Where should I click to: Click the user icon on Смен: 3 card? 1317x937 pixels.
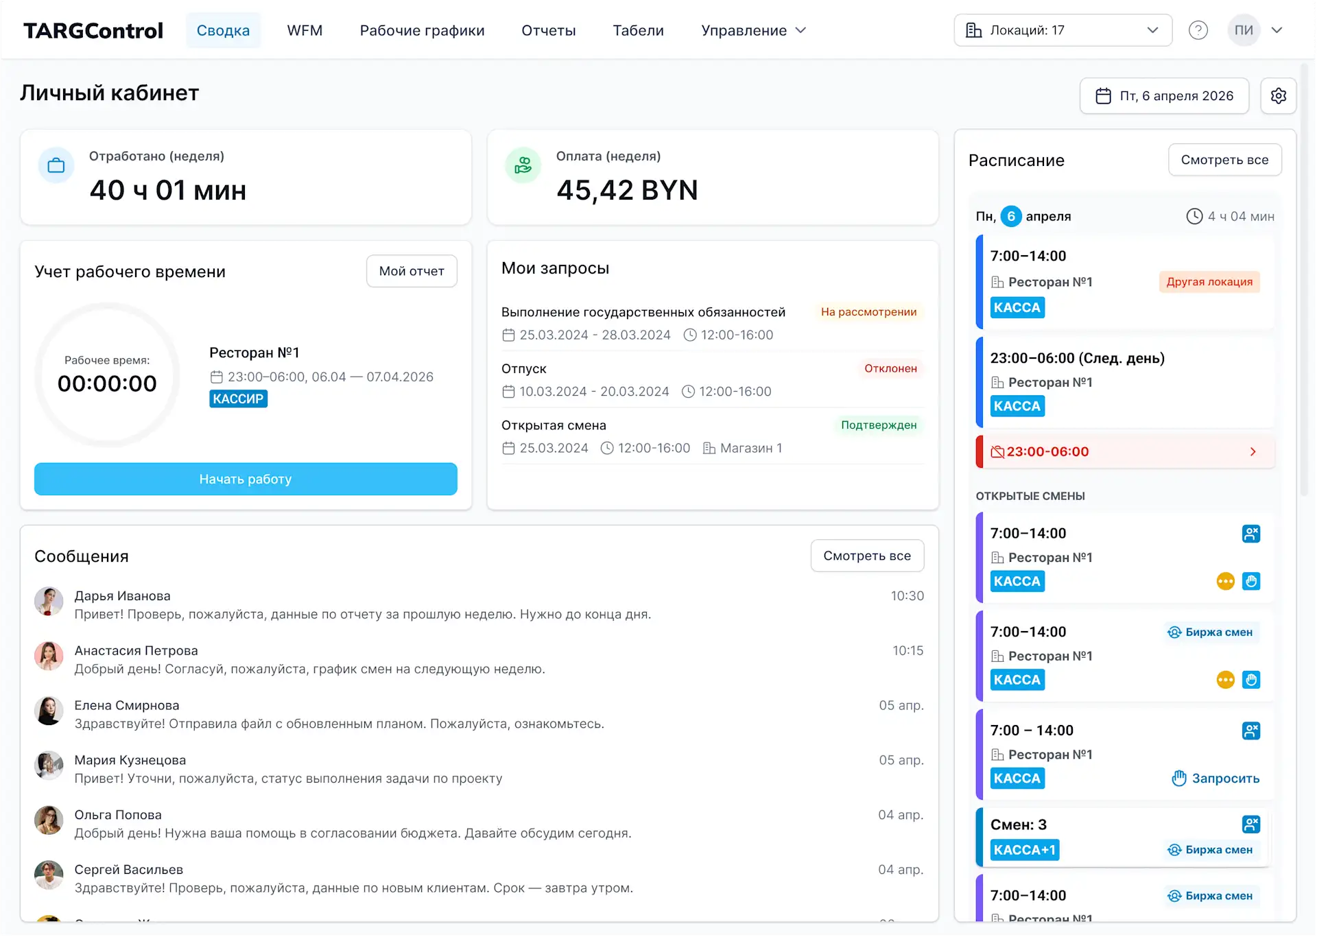tap(1252, 825)
